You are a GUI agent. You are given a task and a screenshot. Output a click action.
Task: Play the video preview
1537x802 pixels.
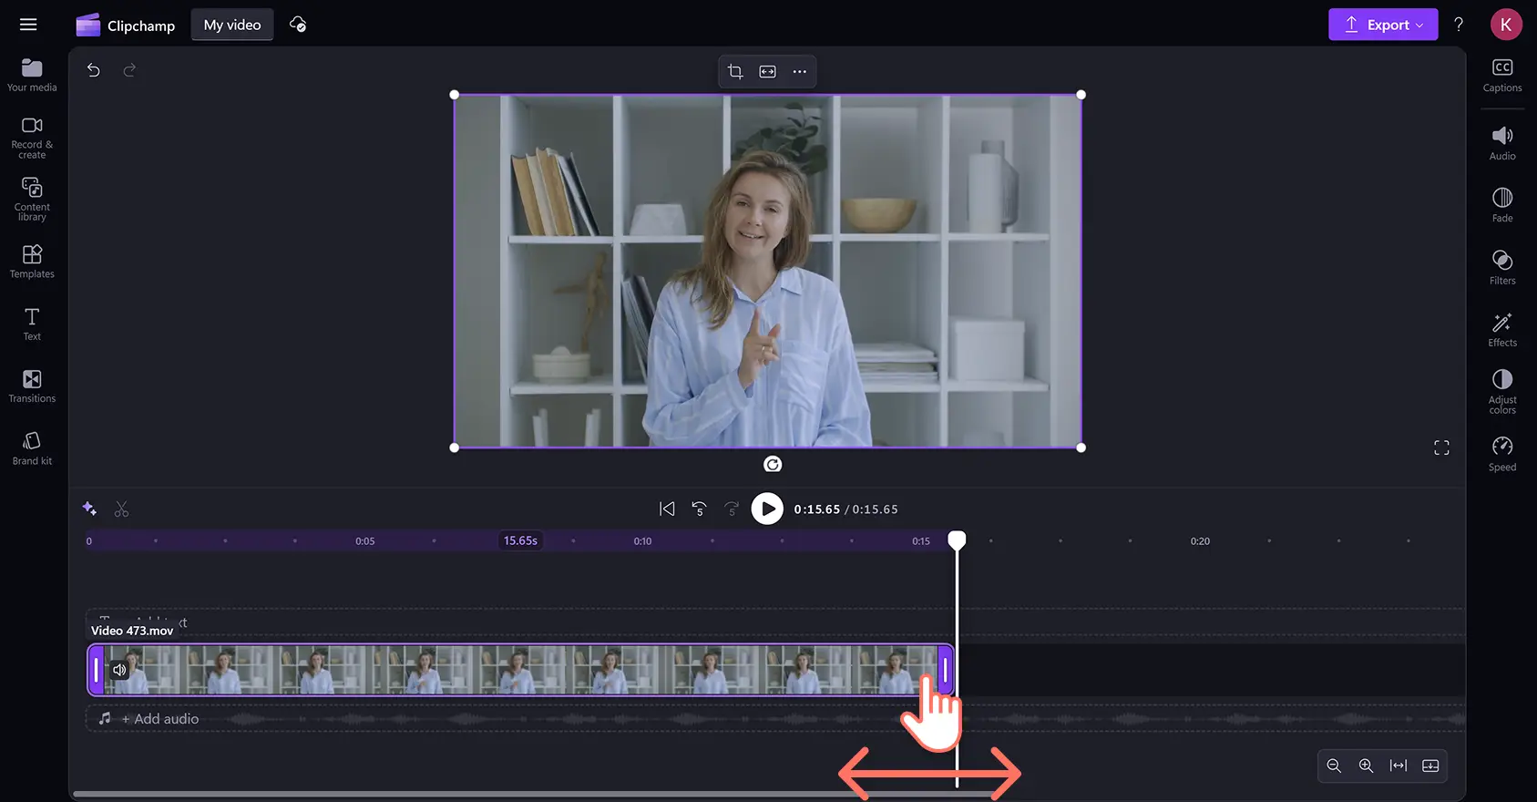(767, 509)
